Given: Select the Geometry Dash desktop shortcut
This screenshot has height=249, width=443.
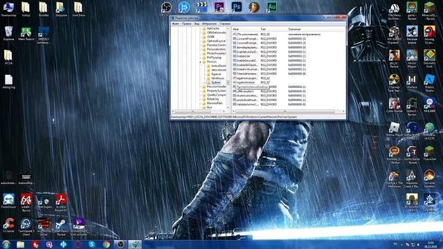Looking at the screenshot, I should [x=429, y=59].
